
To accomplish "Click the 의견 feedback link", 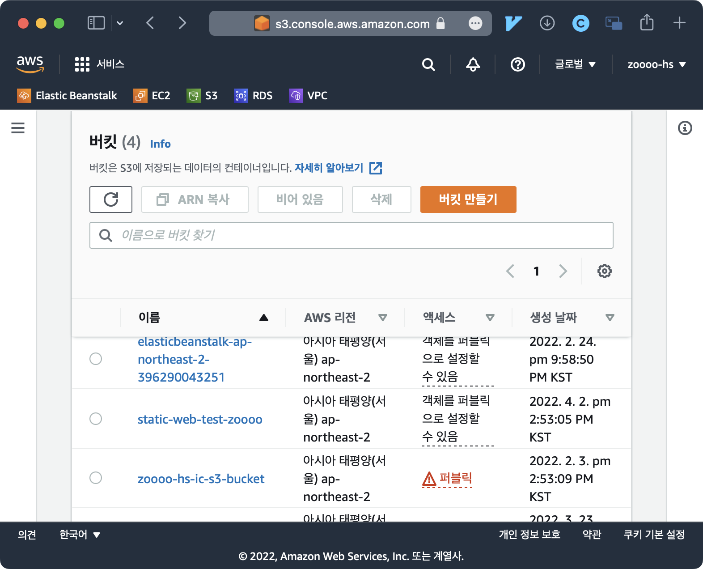I will pos(27,535).
